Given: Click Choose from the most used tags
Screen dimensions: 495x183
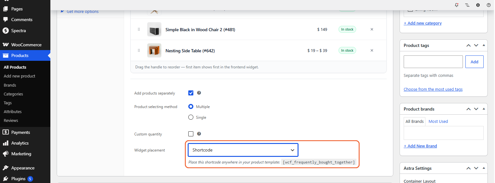Looking at the screenshot, I should pos(433,89).
